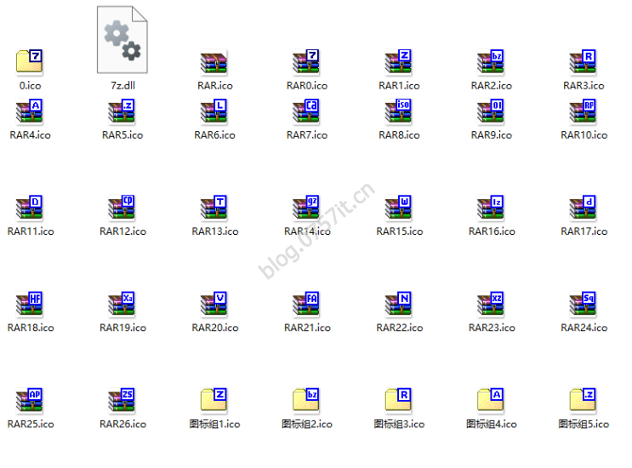Click the file name label RAR8.ico
The image size is (632, 468).
click(399, 135)
